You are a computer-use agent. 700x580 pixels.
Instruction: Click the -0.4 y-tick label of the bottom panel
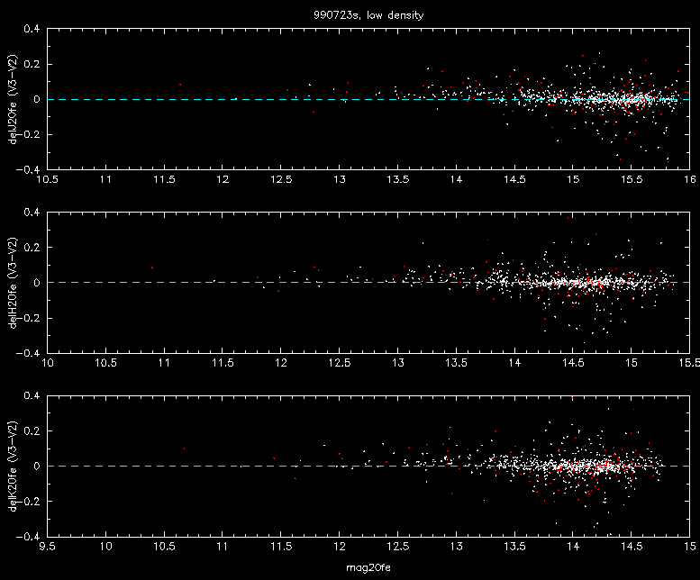tap(28, 536)
